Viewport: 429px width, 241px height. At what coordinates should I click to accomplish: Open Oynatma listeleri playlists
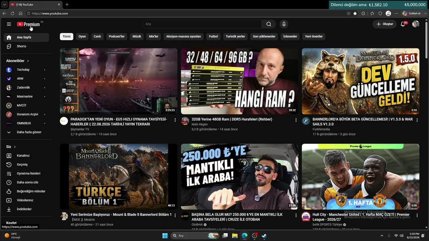coord(26,173)
